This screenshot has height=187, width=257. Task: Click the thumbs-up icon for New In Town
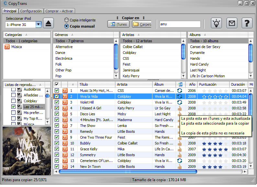(x=180, y=167)
